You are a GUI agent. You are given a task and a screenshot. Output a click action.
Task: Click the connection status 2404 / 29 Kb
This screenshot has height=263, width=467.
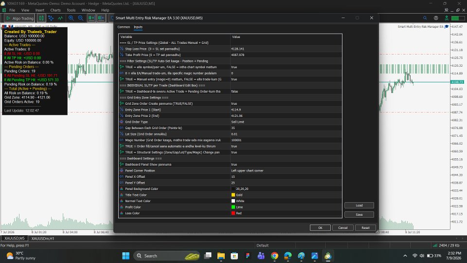click(x=446, y=245)
